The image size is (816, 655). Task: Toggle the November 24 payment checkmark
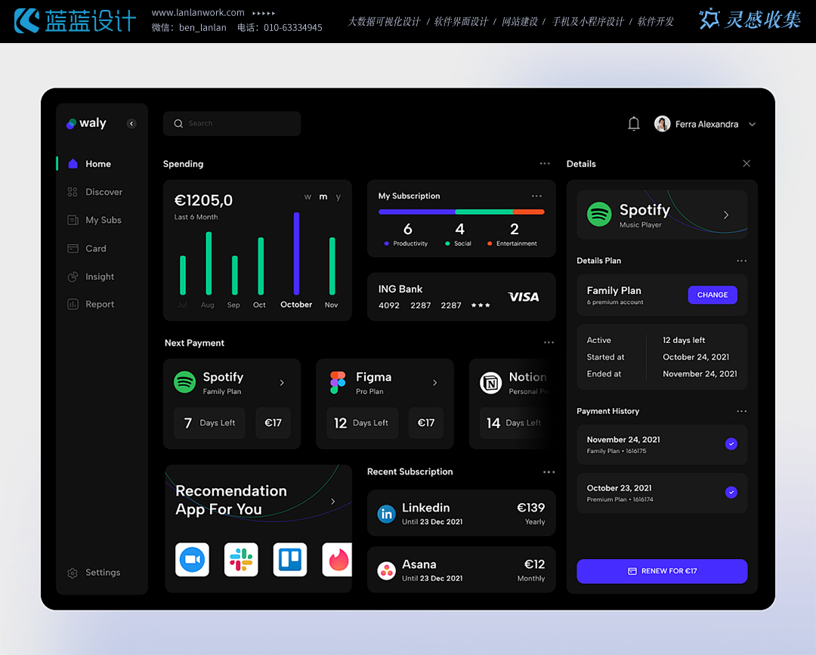(x=731, y=444)
